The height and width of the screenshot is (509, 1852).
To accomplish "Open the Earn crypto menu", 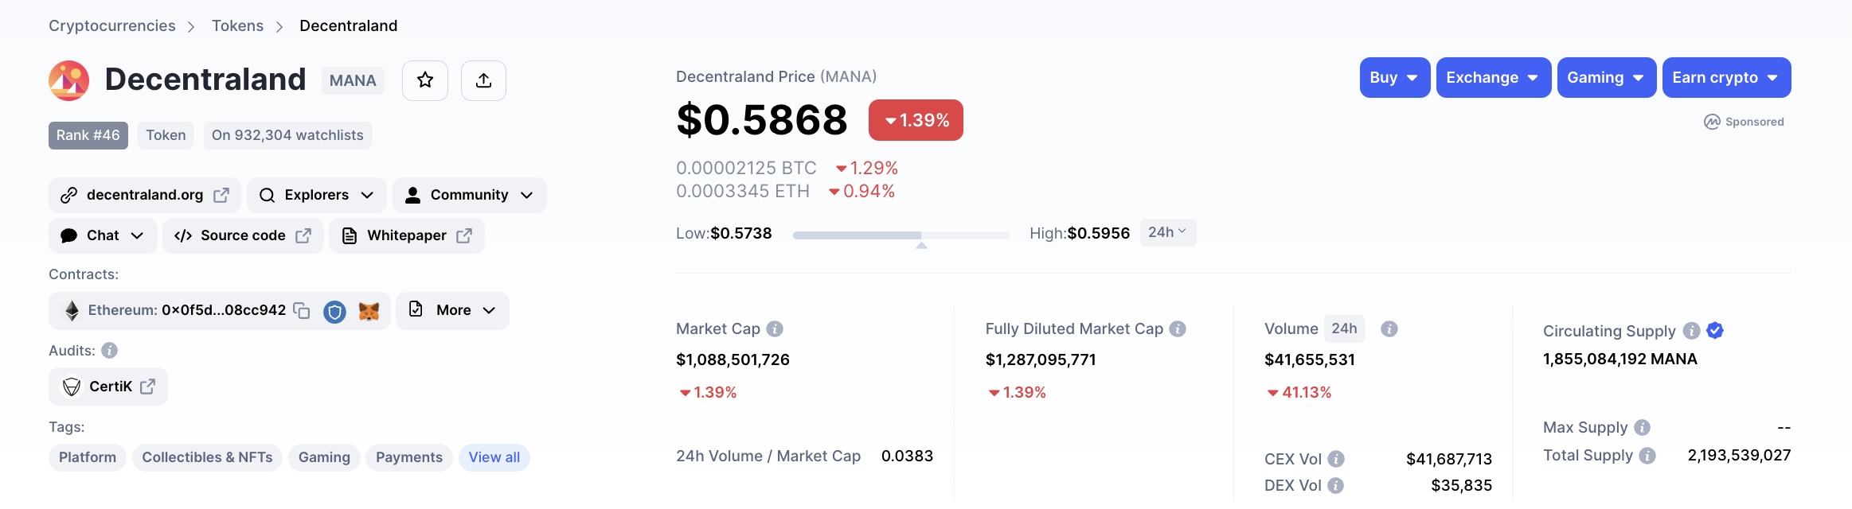I will tap(1725, 78).
